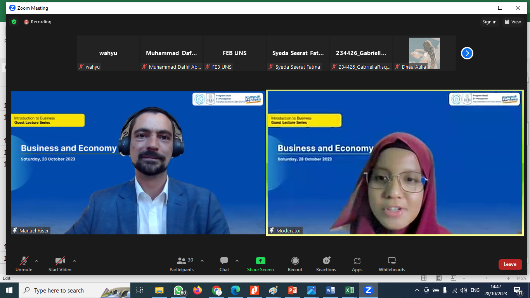Image resolution: width=530 pixels, height=298 pixels.
Task: Select the Muhammad Daffif participant tile
Action: tap(171, 53)
